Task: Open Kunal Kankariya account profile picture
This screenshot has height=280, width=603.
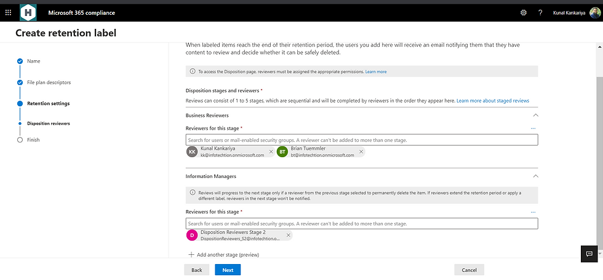Action: click(595, 13)
